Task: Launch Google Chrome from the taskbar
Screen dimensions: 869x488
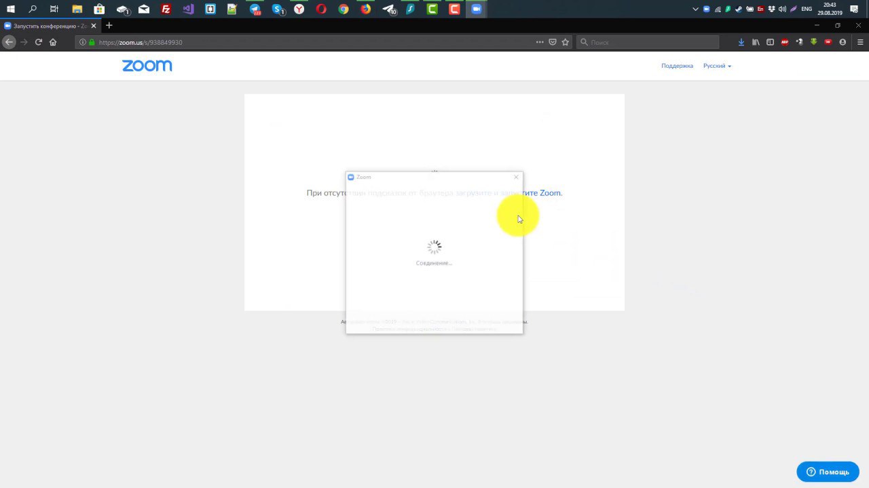Action: tap(344, 9)
